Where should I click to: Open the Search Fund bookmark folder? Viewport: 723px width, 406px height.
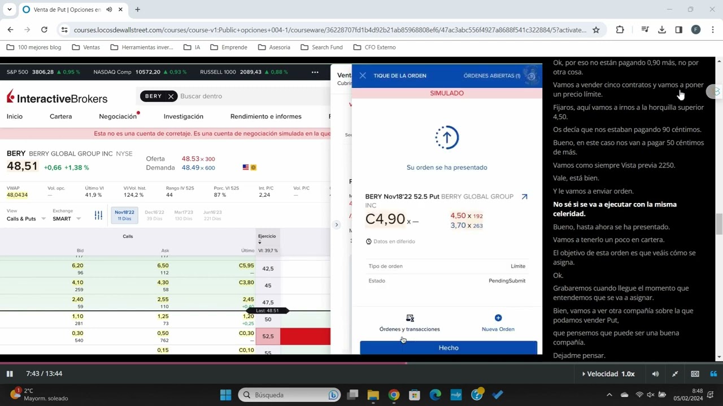321,47
